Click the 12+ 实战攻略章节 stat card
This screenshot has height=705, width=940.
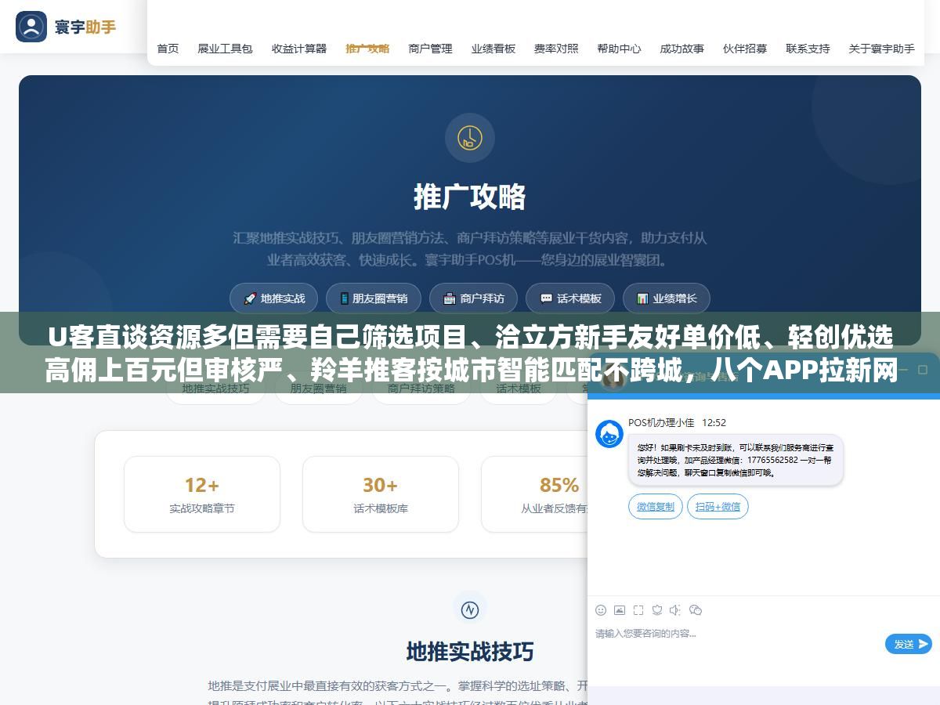(x=202, y=494)
